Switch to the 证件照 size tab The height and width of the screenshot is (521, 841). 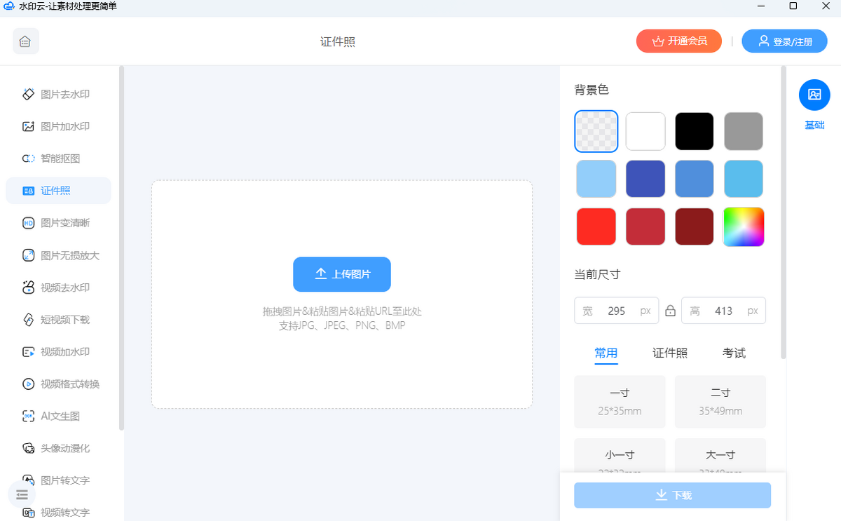coord(670,353)
